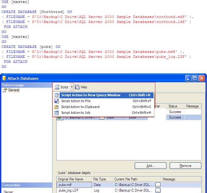
Task: Browse path for pubs_log.LDF file
Action: (158, 190)
